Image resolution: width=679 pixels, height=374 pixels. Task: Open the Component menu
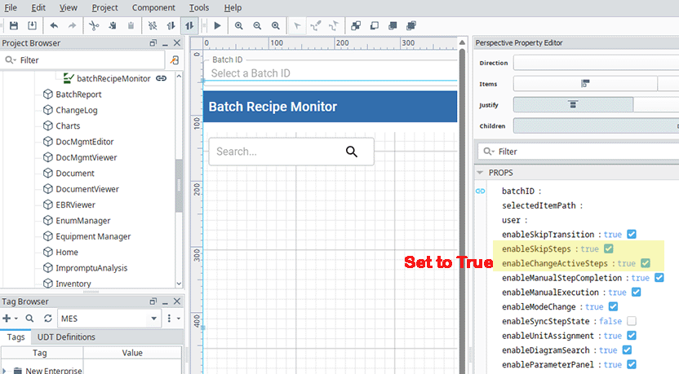pos(153,7)
